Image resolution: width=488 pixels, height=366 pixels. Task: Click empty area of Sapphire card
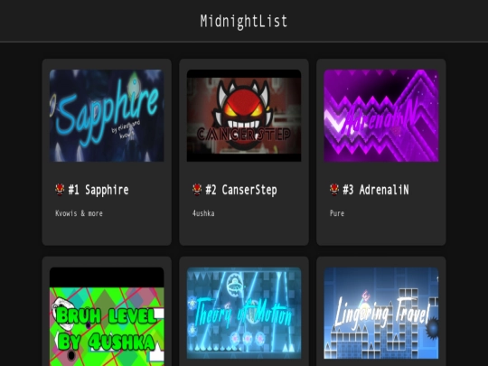(107, 232)
